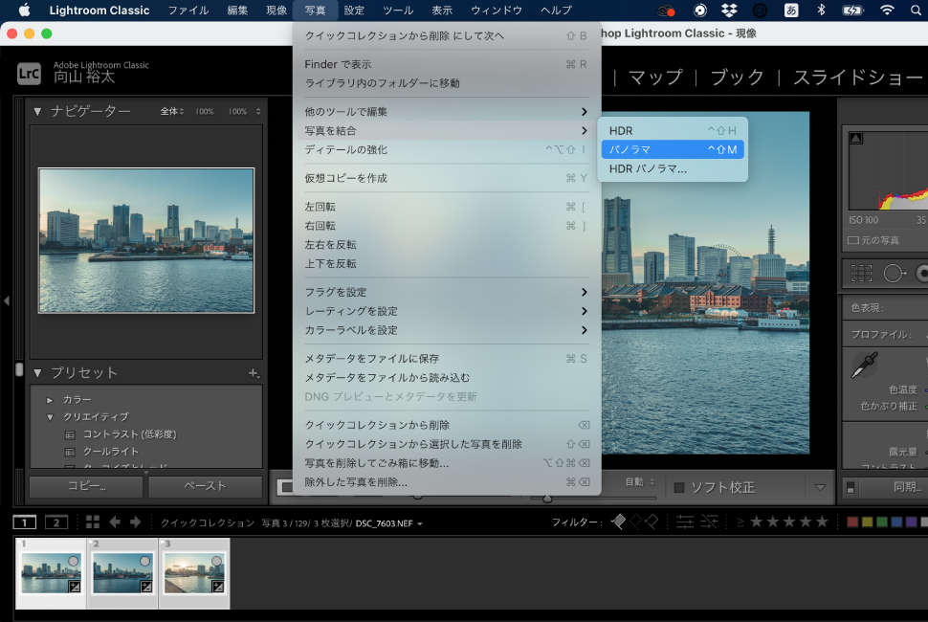Enable the 元の写真 checkbox
Image resolution: width=928 pixels, height=622 pixels.
852,240
